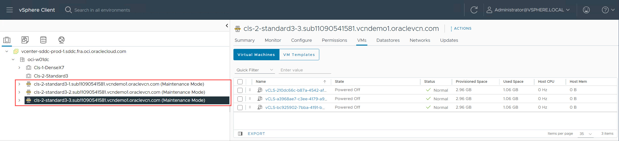The width and height of the screenshot is (619, 141).
Task: Click the Cls-1-DenseX7 cluster icon
Action: tap(29, 68)
